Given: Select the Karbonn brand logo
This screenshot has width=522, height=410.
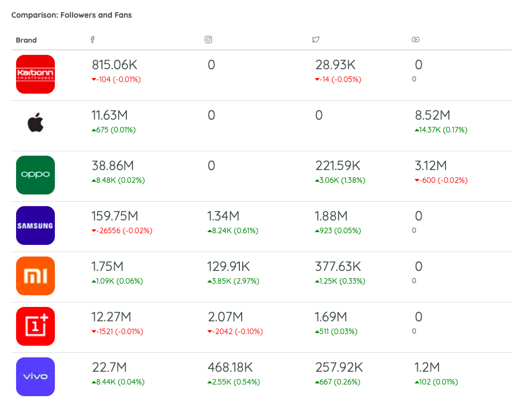Looking at the screenshot, I should tap(35, 74).
